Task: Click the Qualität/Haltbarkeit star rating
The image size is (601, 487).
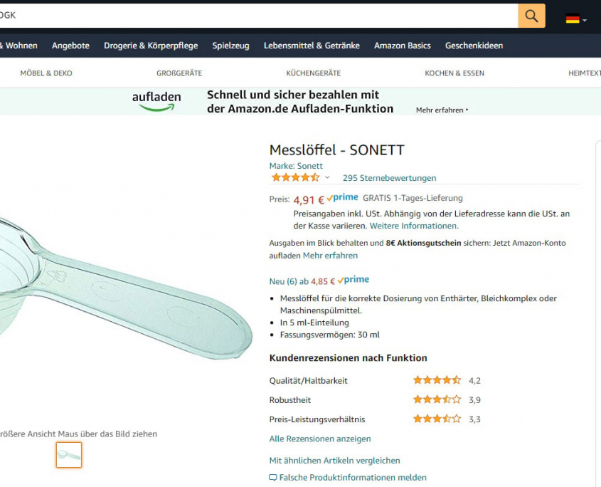Action: tap(437, 380)
